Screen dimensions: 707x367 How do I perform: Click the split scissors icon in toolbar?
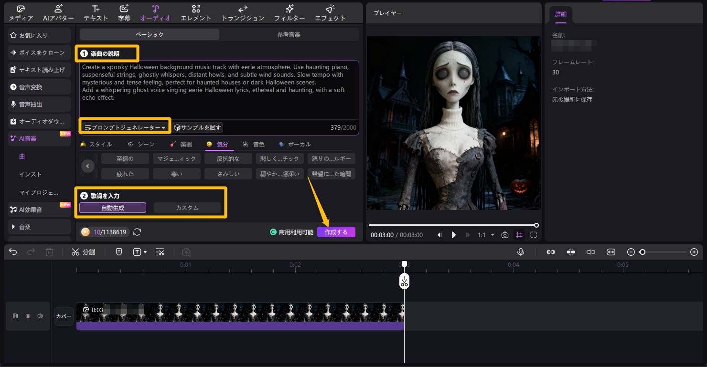[75, 252]
